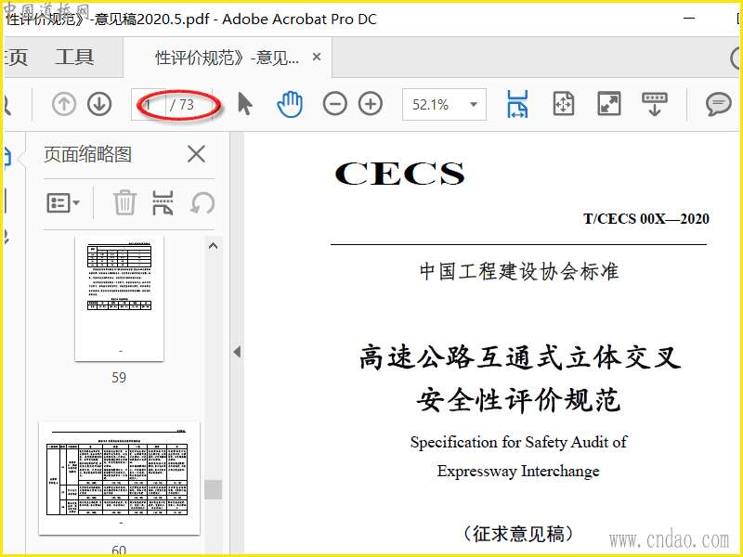Screen dimensions: 743x557
Task: Click the T/CECS 00X—2020 standard number
Action: point(645,219)
